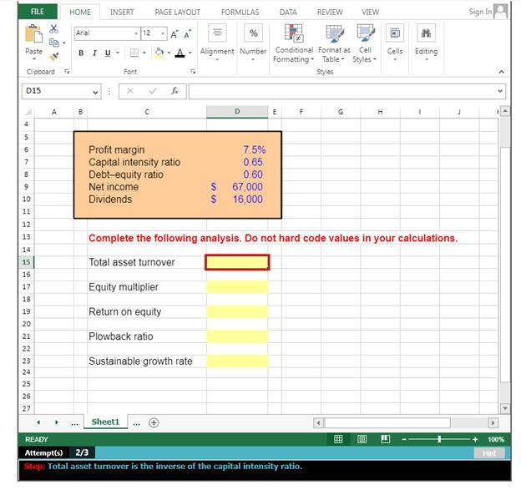The height and width of the screenshot is (495, 521).
Task: Toggle bold formatting
Action: pos(81,53)
